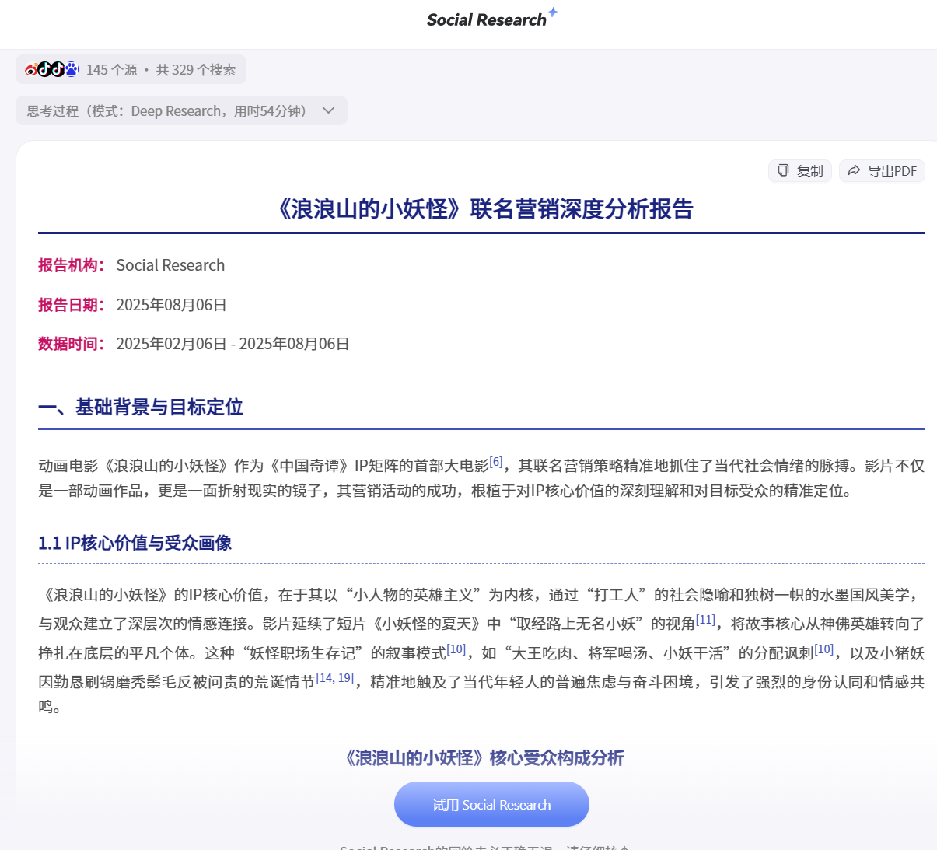Click the Social Research value after 报告机构
Viewport: 937px width, 850px height.
pyautogui.click(x=170, y=265)
